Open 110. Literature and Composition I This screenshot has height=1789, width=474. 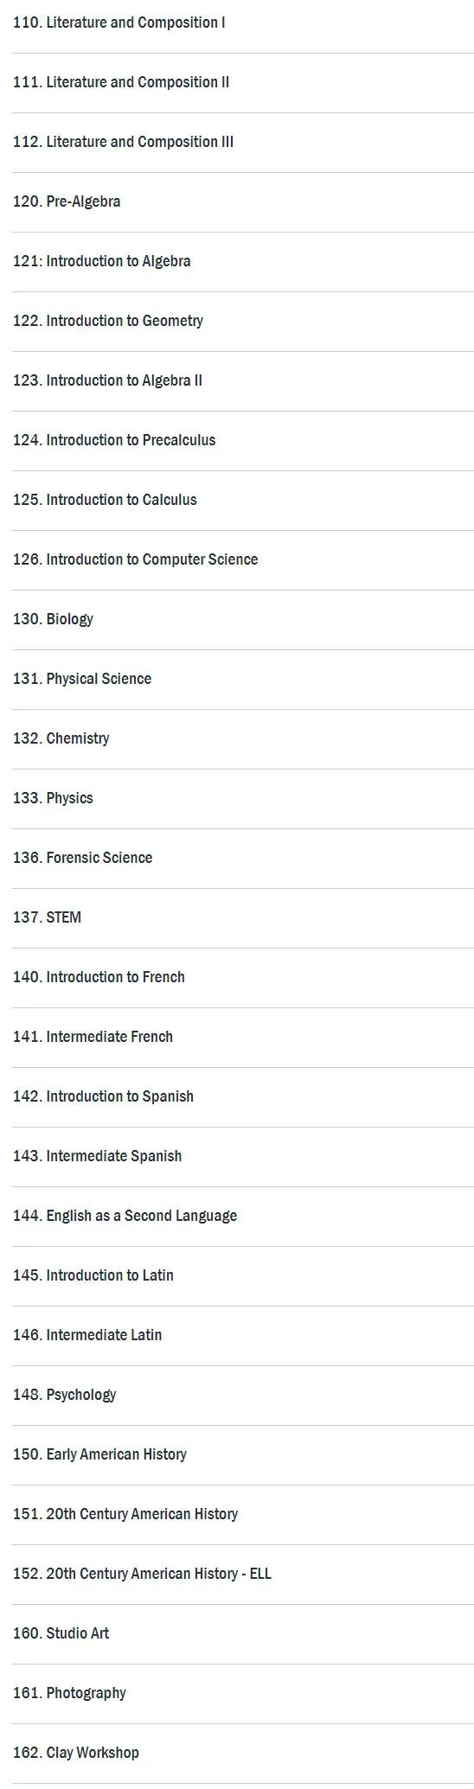(119, 22)
